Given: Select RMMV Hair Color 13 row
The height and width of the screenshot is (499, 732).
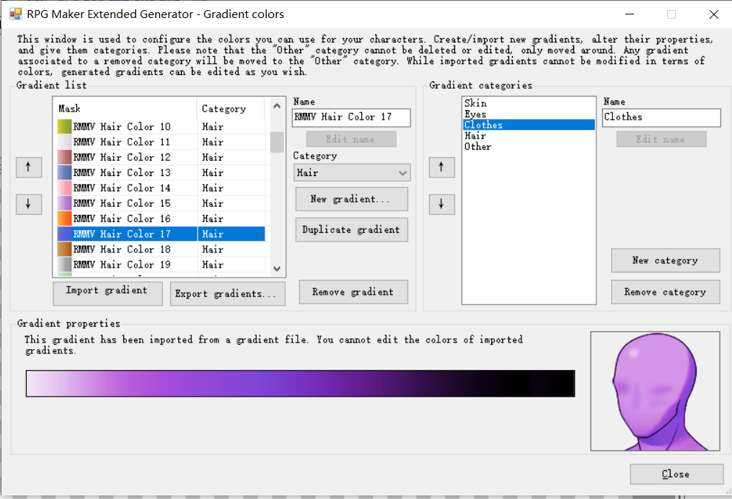Looking at the screenshot, I should coord(161,173).
